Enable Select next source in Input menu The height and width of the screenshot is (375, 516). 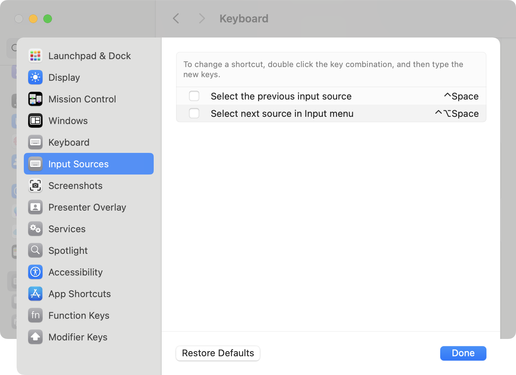[x=194, y=114]
